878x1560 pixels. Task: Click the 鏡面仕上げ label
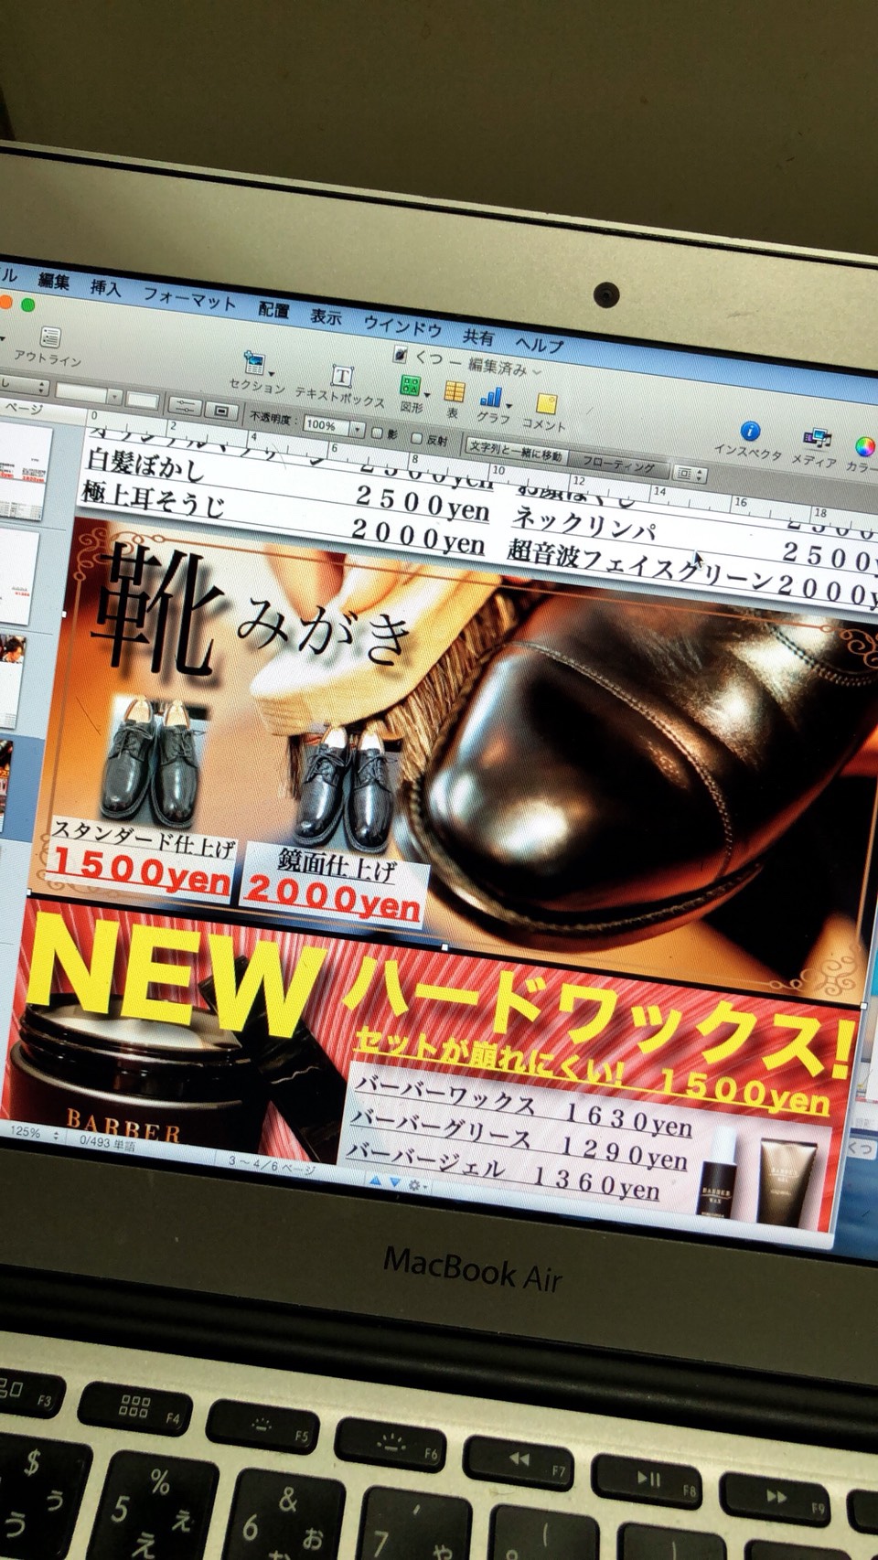tap(336, 865)
